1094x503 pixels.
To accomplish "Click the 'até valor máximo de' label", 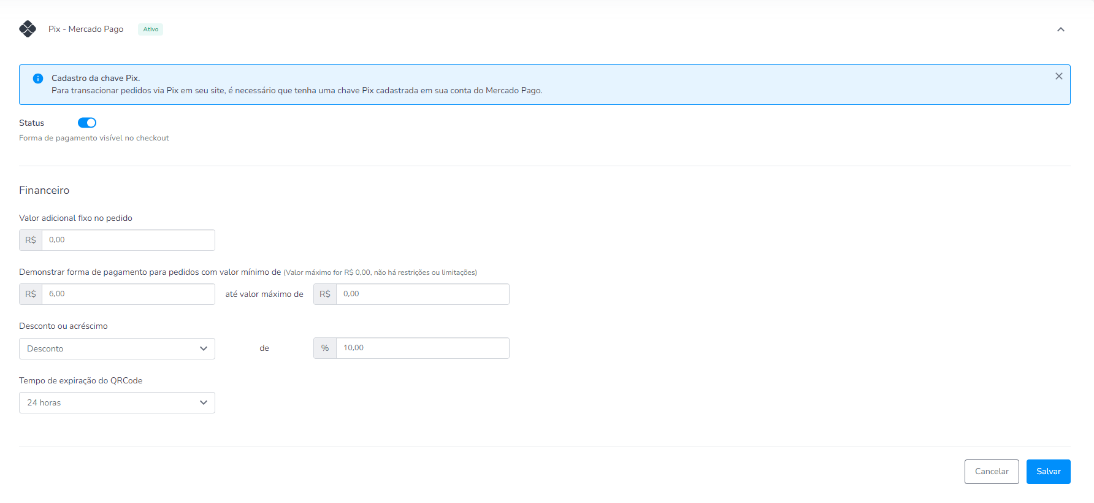I will (x=264, y=294).
